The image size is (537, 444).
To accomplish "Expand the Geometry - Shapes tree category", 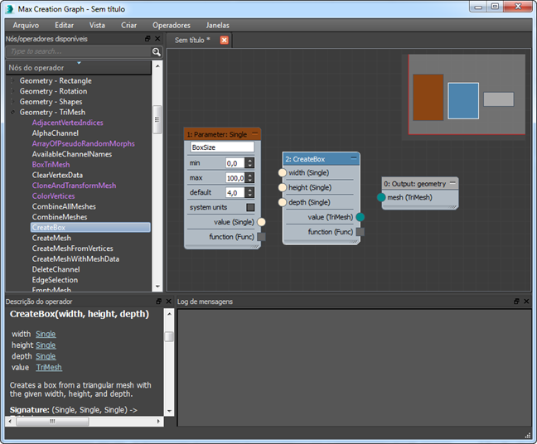I will click(12, 102).
